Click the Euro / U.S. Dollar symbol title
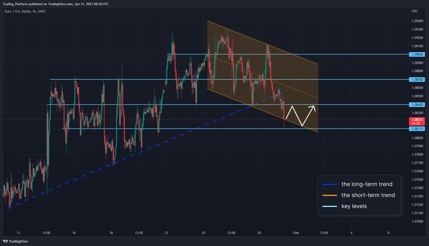This screenshot has width=429, height=246. (x=25, y=11)
